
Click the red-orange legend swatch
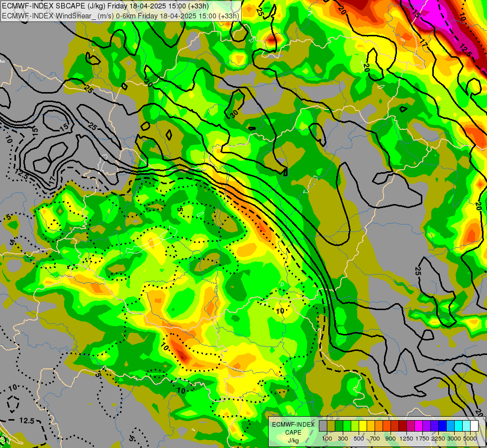click(387, 426)
